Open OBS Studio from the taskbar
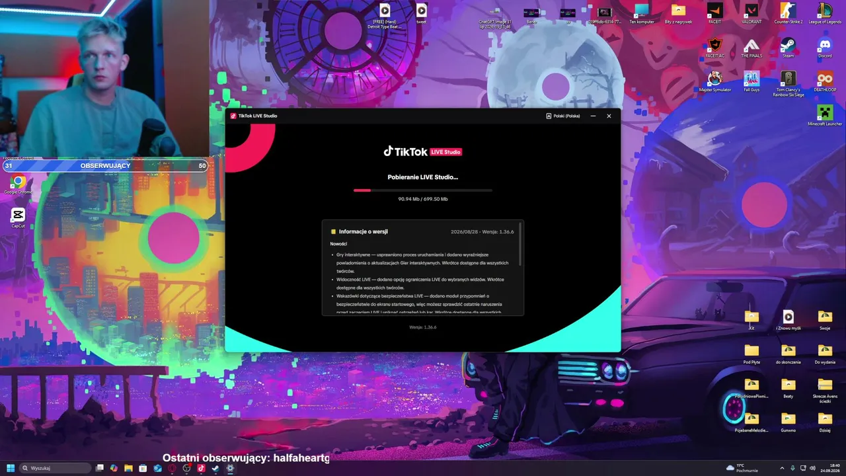The height and width of the screenshot is (476, 846). (x=186, y=468)
